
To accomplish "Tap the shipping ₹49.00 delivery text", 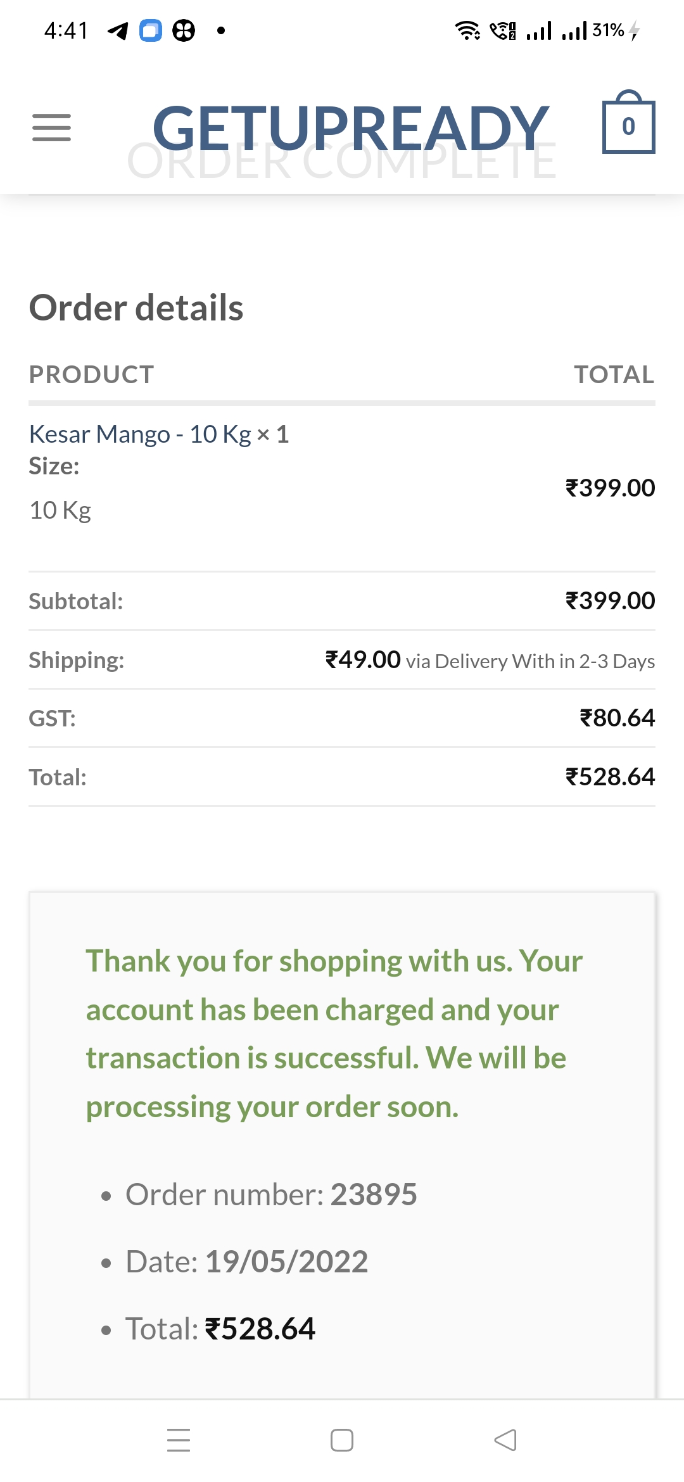I will 490,660.
